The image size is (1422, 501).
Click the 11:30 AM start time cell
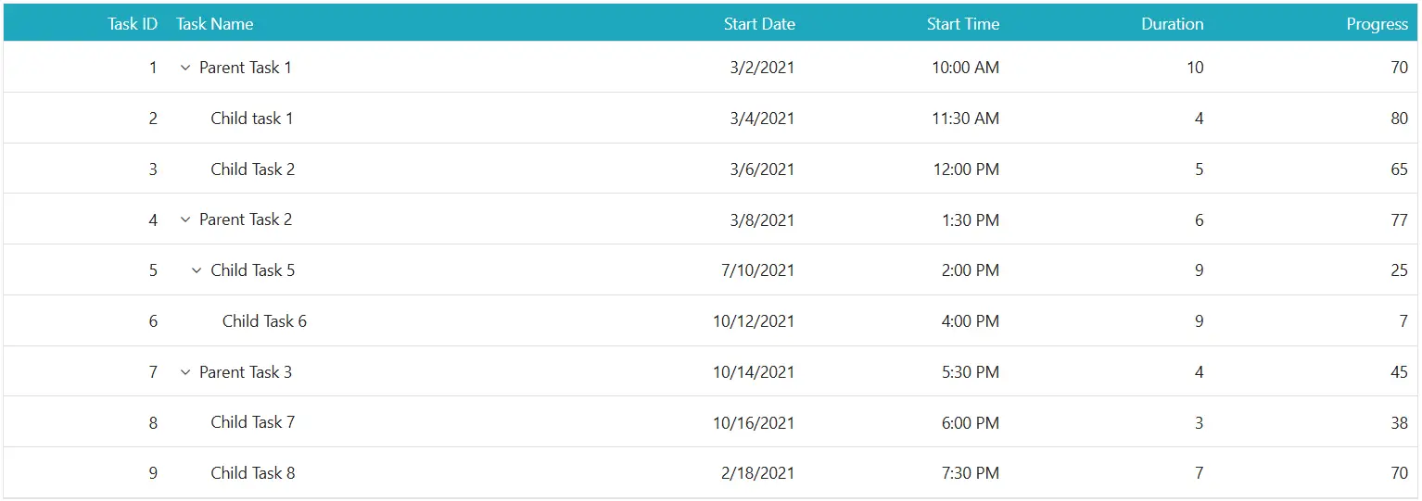point(966,119)
